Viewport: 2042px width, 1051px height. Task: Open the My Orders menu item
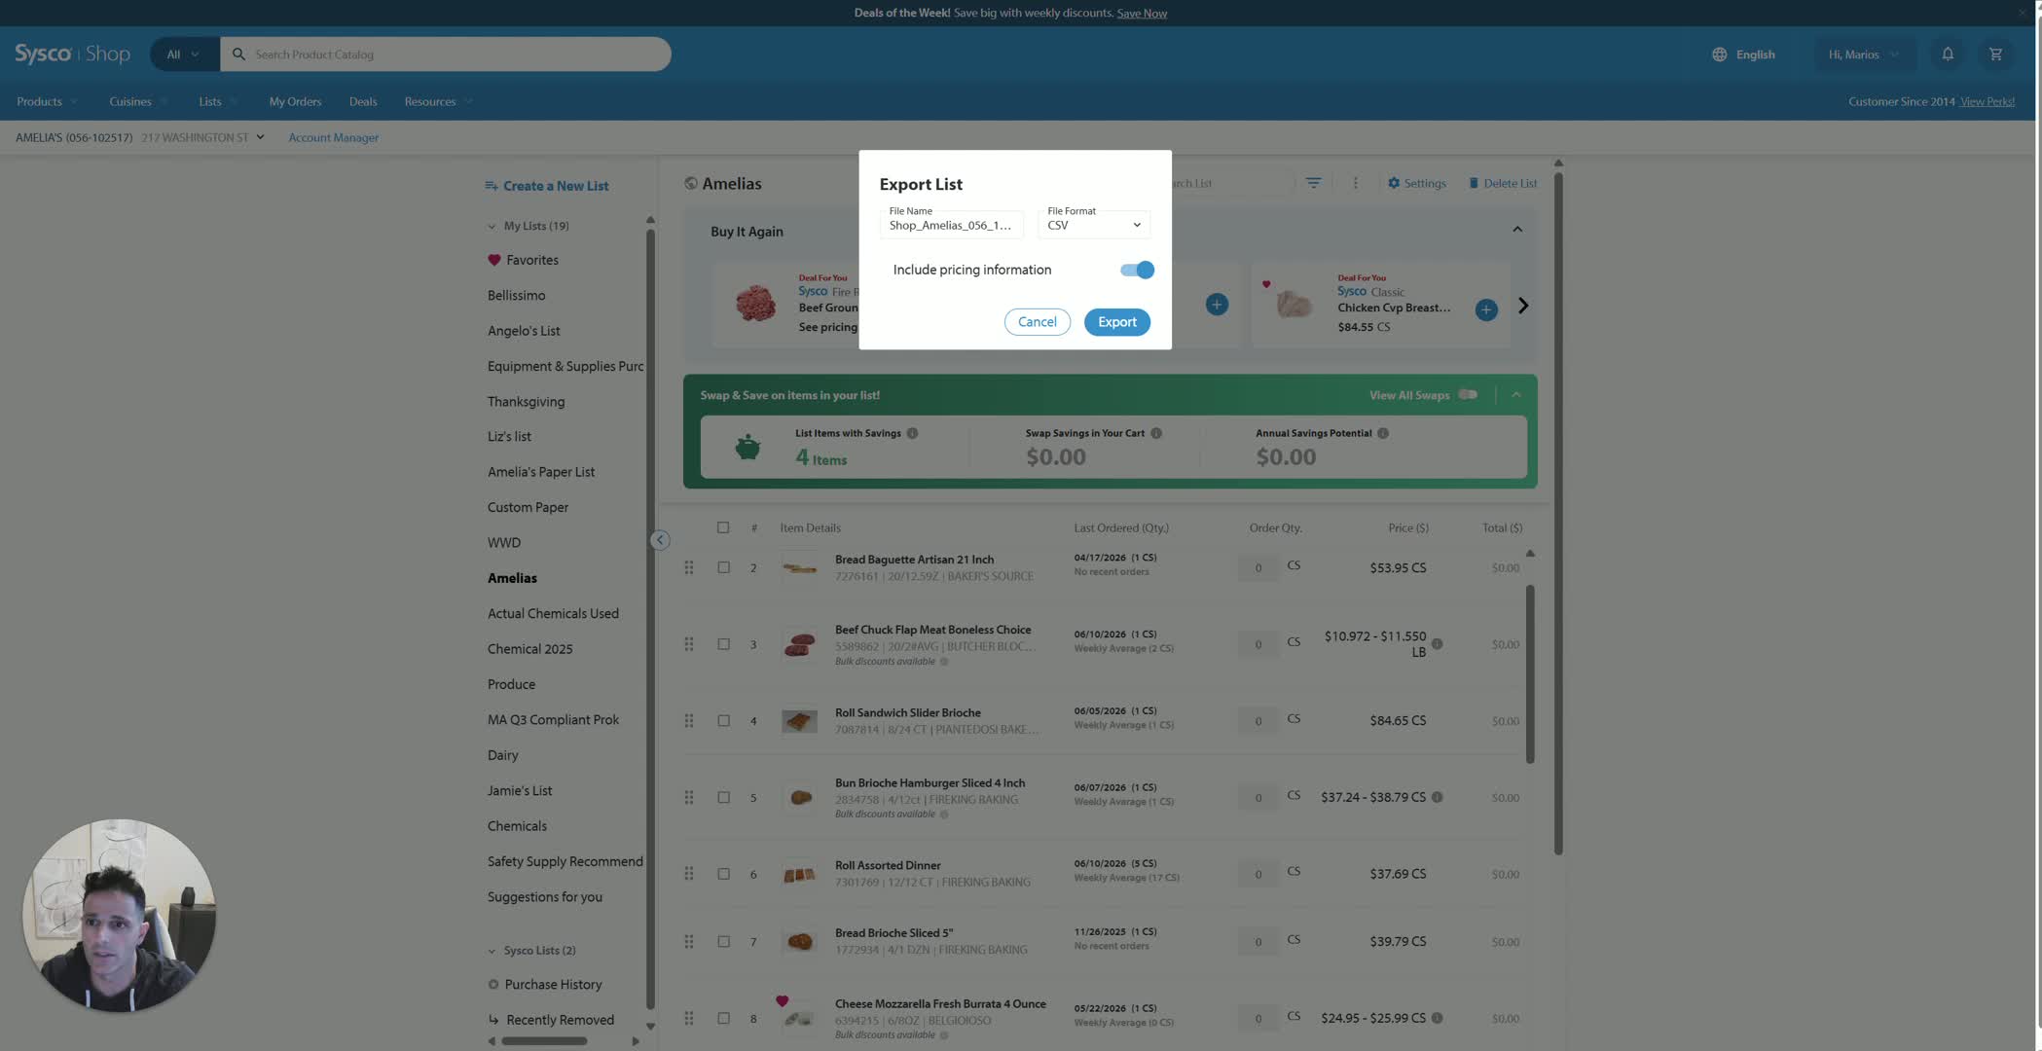click(x=295, y=101)
